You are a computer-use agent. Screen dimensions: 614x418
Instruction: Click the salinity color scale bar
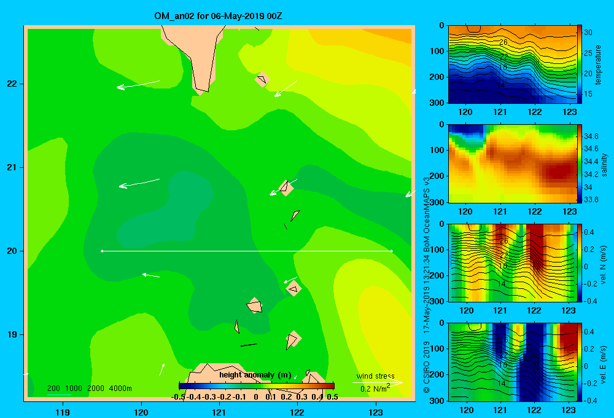pyautogui.click(x=579, y=164)
